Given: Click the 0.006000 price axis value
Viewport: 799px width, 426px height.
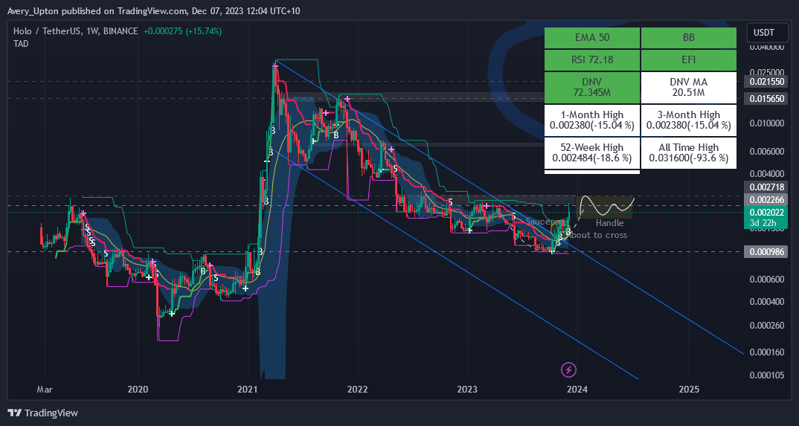Looking at the screenshot, I should [x=766, y=151].
